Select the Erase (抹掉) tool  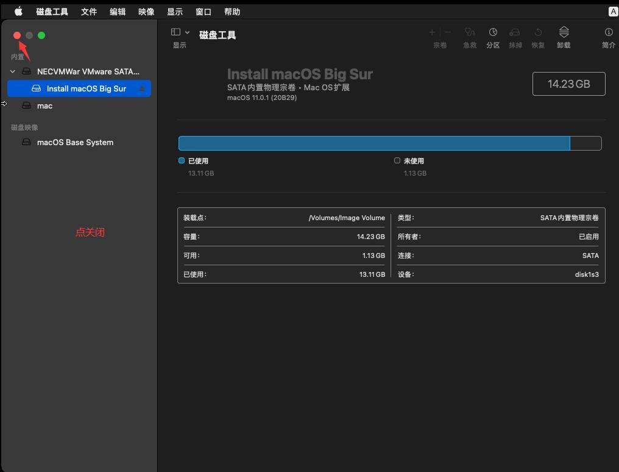point(515,34)
